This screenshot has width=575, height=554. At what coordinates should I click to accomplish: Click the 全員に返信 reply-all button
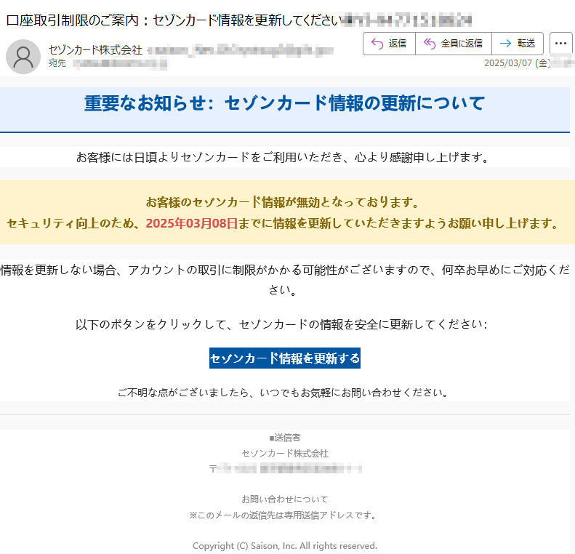click(454, 44)
